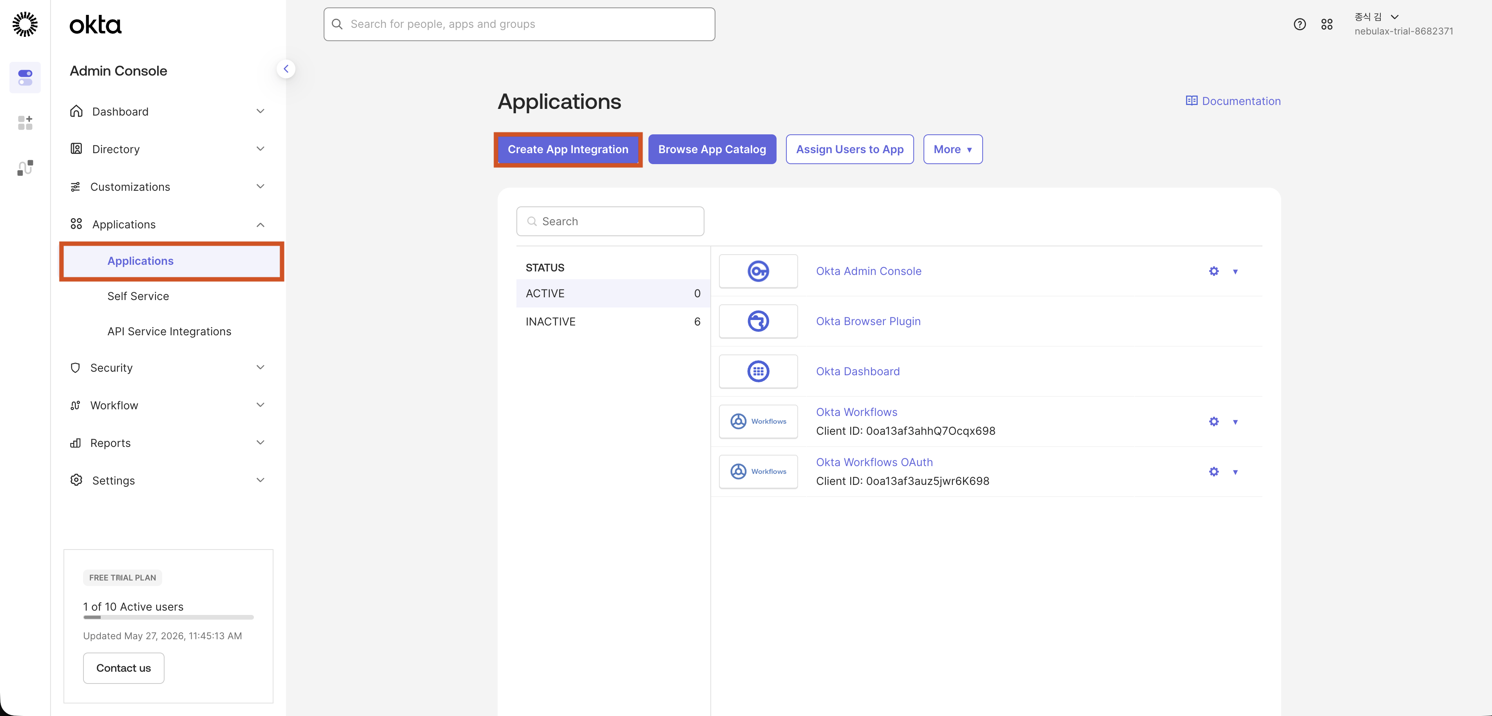The width and height of the screenshot is (1492, 716).
Task: Select the Self Service submenu item
Action: pos(138,297)
